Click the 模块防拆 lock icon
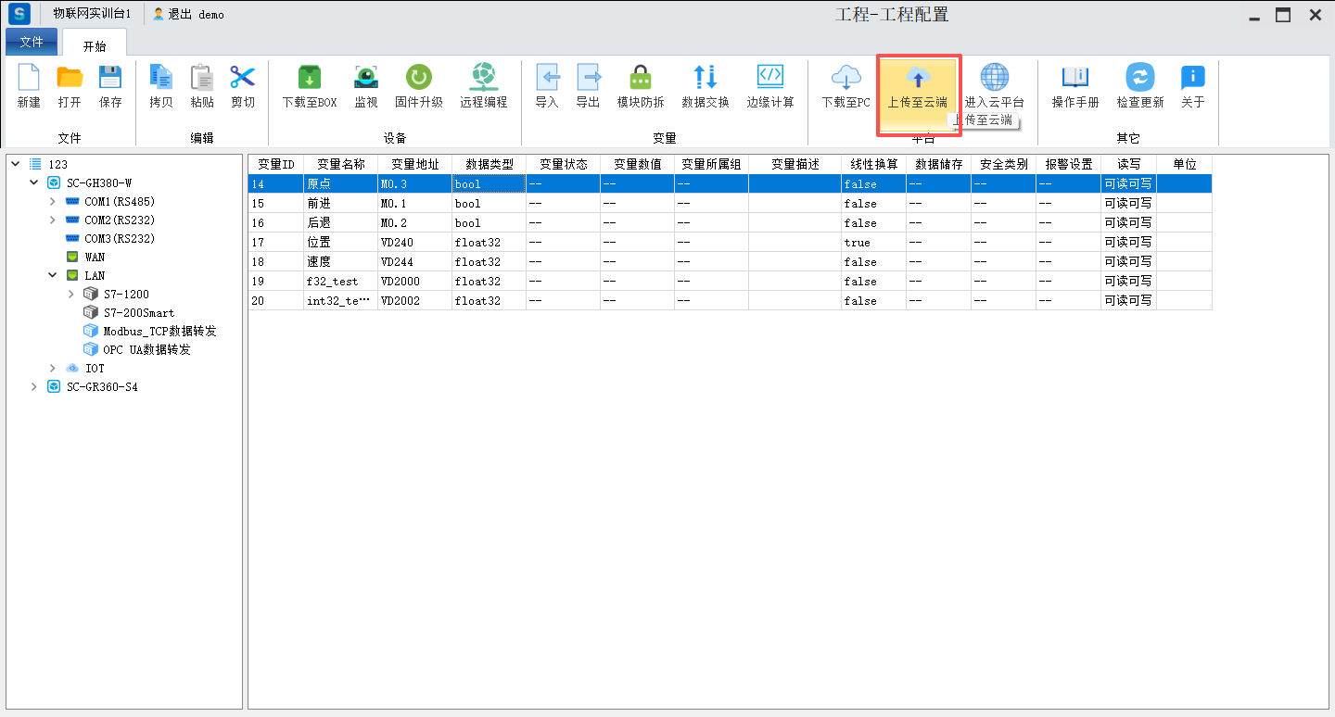Image resolution: width=1335 pixels, height=717 pixels. [641, 79]
